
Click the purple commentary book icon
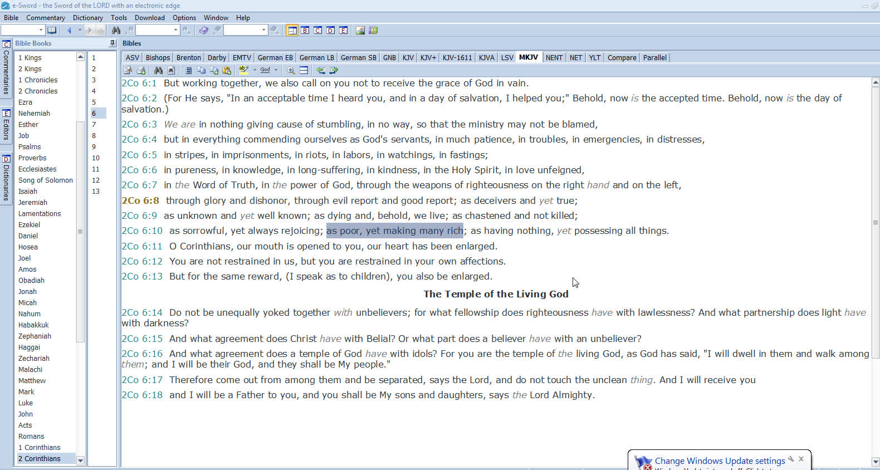click(203, 30)
